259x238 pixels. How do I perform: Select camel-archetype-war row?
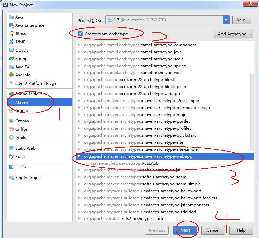click(165, 73)
